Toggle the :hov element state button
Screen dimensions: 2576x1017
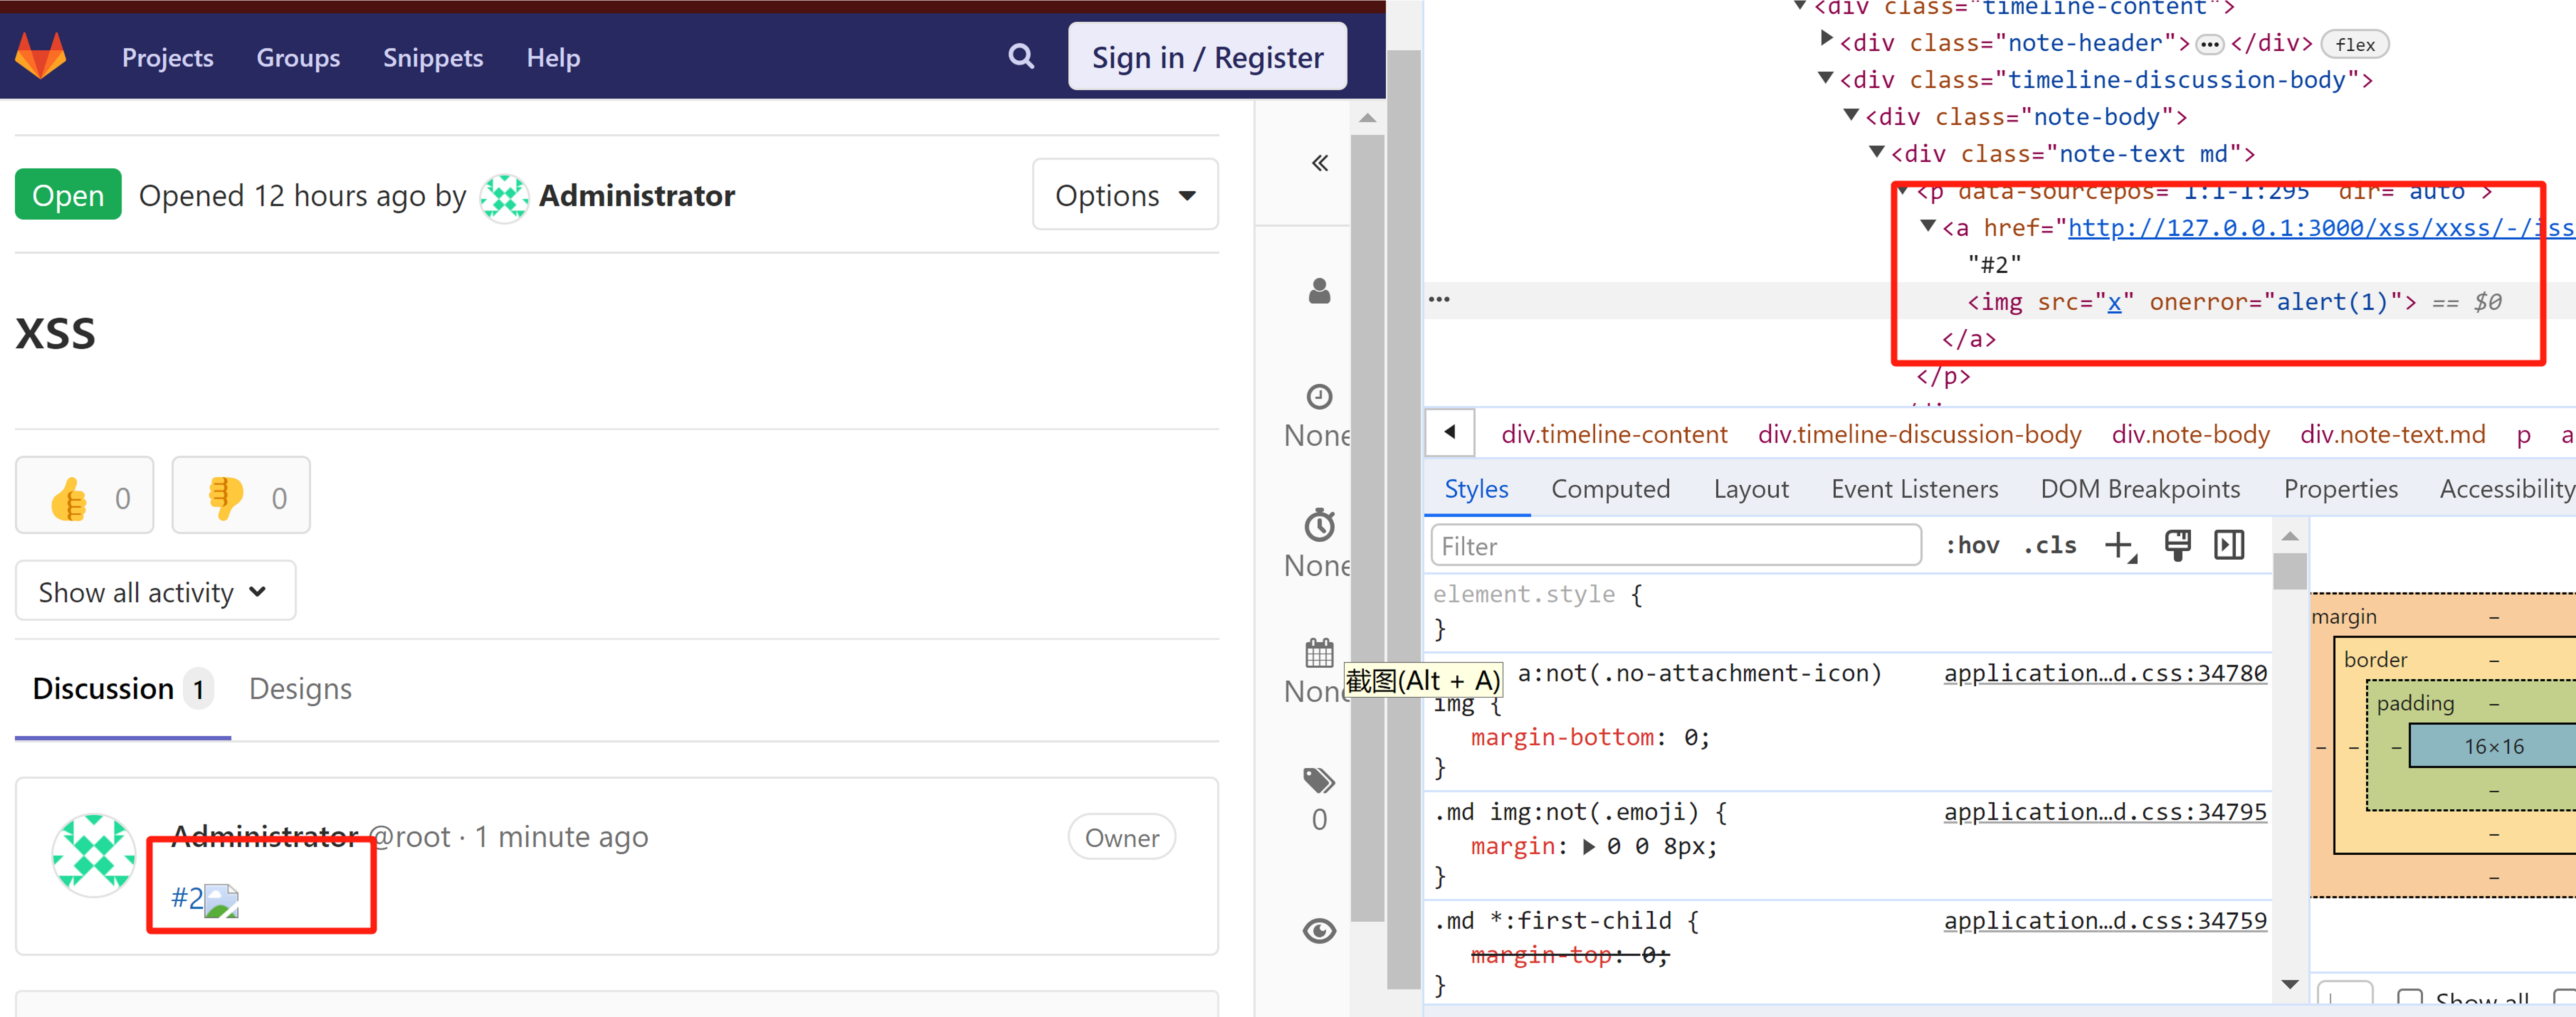click(1972, 546)
